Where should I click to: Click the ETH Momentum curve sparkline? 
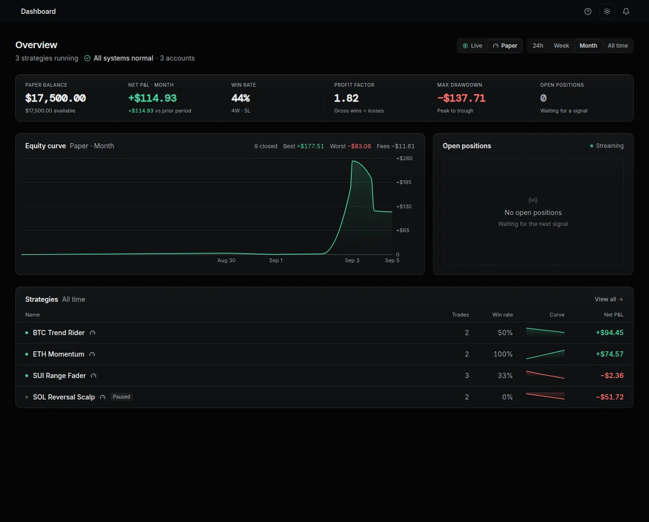pyautogui.click(x=545, y=354)
